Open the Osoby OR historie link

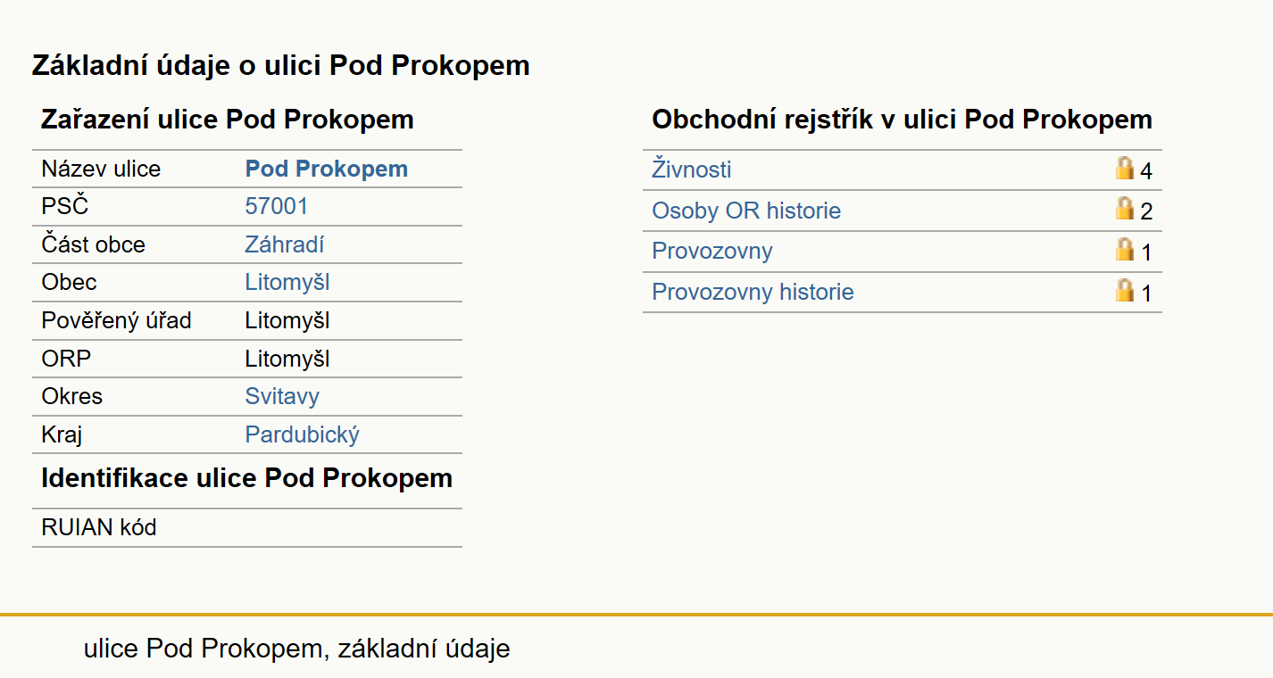point(746,211)
